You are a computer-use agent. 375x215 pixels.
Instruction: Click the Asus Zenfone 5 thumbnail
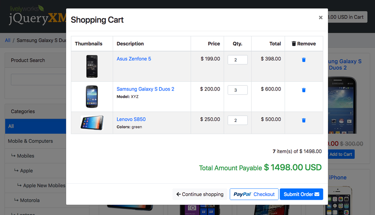coord(92,66)
